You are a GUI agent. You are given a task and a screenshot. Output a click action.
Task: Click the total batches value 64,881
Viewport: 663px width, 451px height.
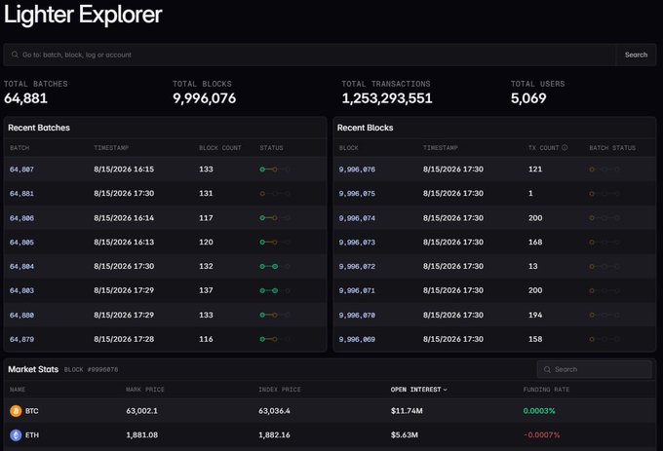pyautogui.click(x=25, y=98)
